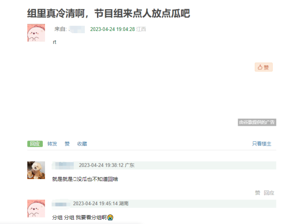Screen dimensions: 284x224
Task: Open the blurred author name after 来自
Action: 77,29
